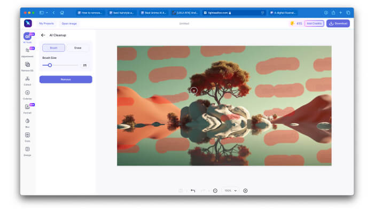The height and width of the screenshot is (210, 374).
Task: Switch to the '[UXUI-674]' browser tab
Action: point(185,13)
